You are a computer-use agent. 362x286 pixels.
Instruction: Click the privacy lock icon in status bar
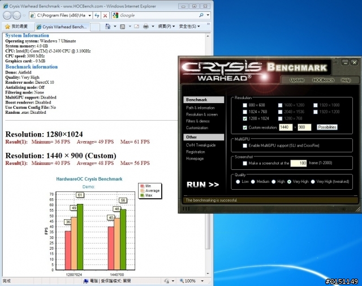pos(167,281)
